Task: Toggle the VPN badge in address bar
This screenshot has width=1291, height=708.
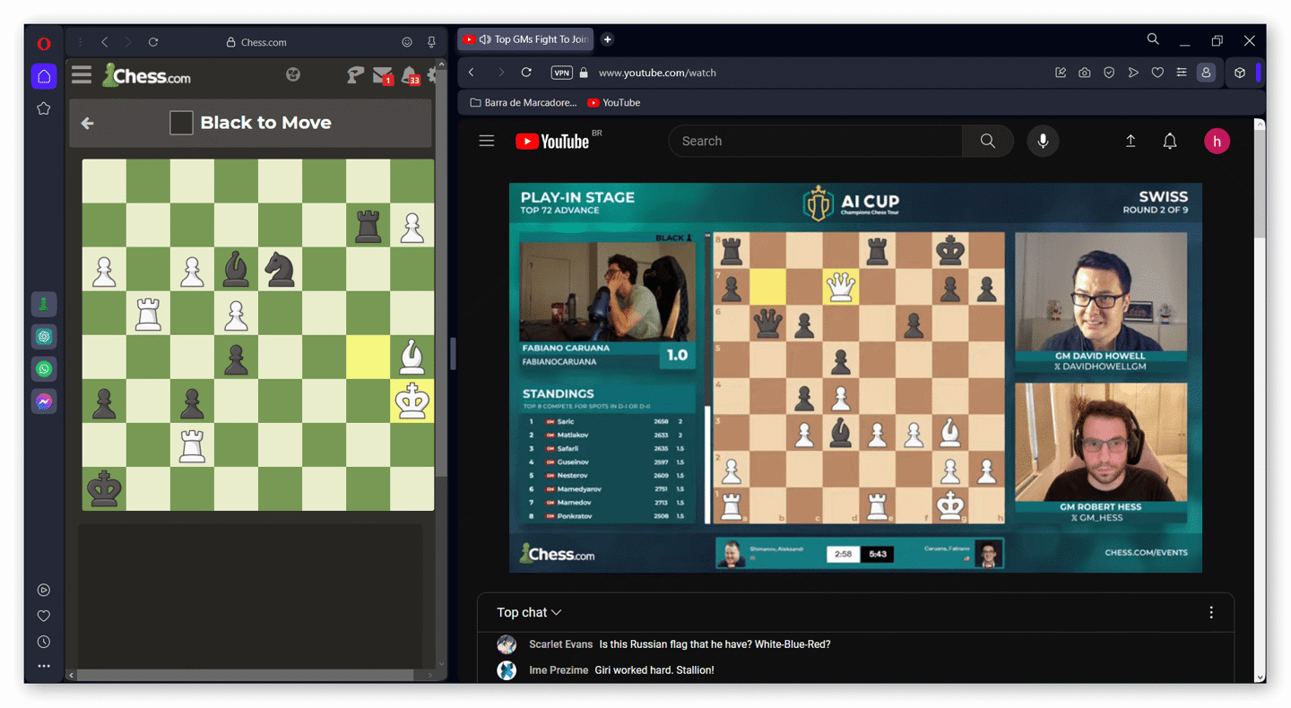Action: pyautogui.click(x=561, y=73)
